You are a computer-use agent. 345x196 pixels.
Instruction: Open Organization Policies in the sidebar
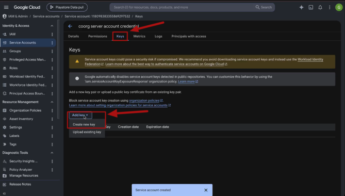pyautogui.click(x=25, y=110)
